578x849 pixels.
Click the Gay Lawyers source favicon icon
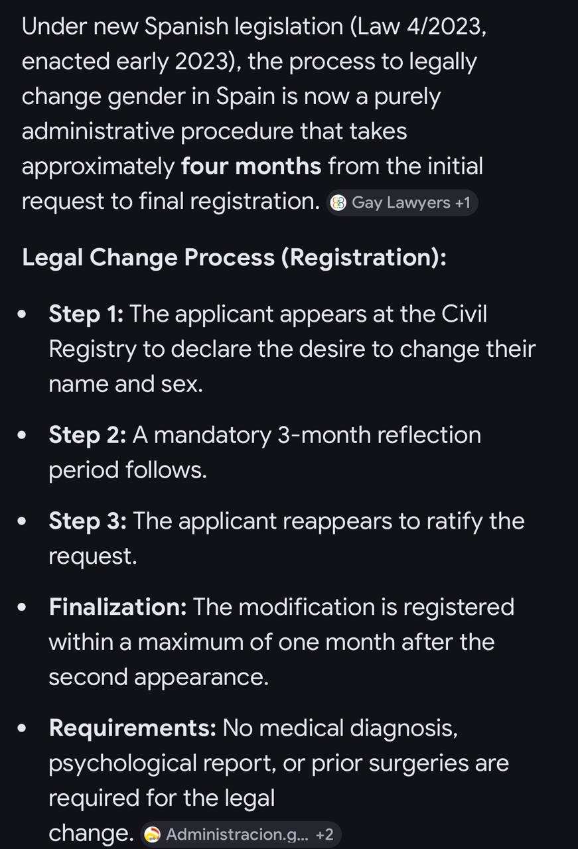point(338,203)
